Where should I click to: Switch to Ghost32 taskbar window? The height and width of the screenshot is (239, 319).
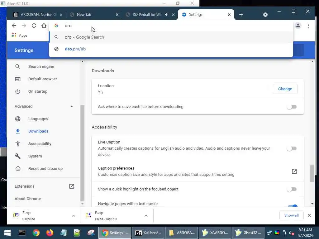tap(248, 233)
